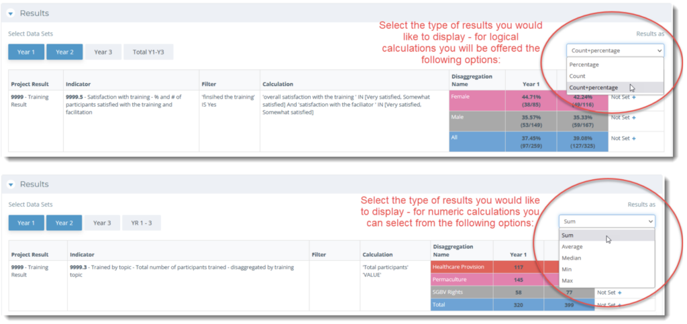The image size is (687, 324).
Task: Toggle Total Y1-Y3 data set
Action: point(148,52)
